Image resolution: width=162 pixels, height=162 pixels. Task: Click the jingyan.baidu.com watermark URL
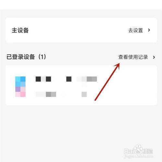point(139,156)
